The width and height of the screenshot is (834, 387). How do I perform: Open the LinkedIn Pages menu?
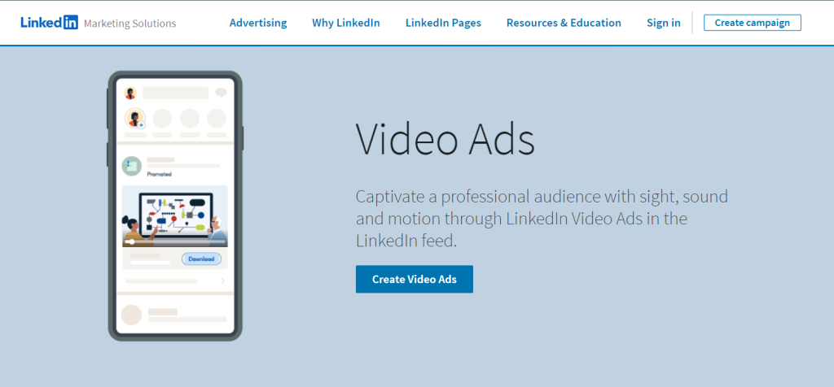(x=443, y=23)
